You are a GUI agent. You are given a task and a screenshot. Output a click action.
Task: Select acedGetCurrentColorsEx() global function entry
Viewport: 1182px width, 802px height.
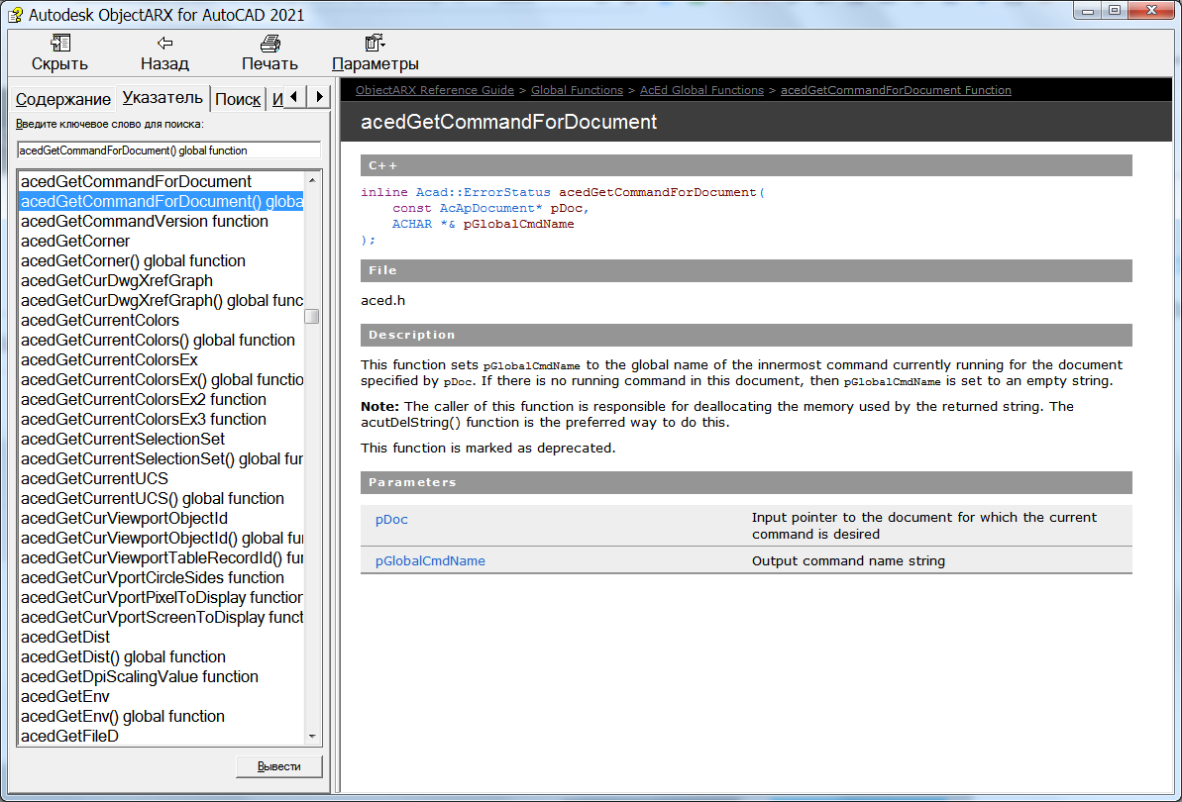[161, 379]
